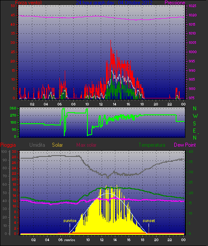Click the 'Pressione' pressure label
The image size is (208, 246).
(175, 3)
